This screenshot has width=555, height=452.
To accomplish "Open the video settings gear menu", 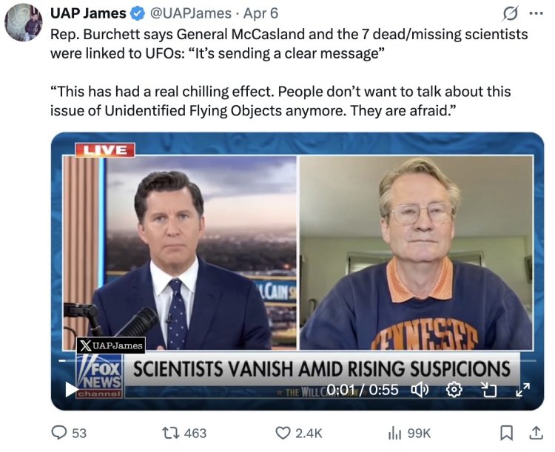I will (455, 389).
